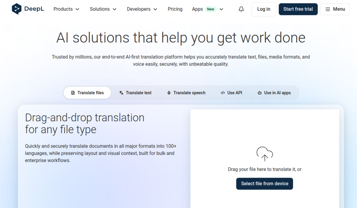Open the Pricing page link
357x208 pixels.
[175, 9]
